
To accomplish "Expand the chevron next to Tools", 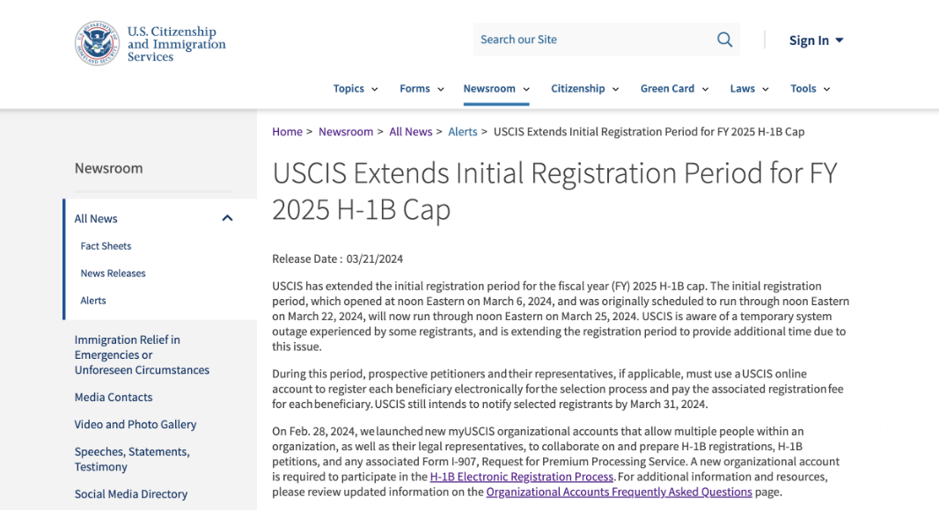I will (827, 89).
